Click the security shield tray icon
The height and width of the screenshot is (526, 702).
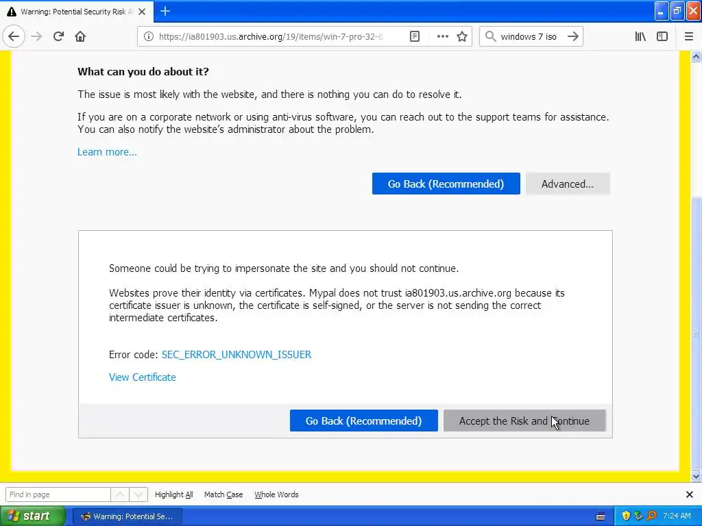click(x=626, y=516)
